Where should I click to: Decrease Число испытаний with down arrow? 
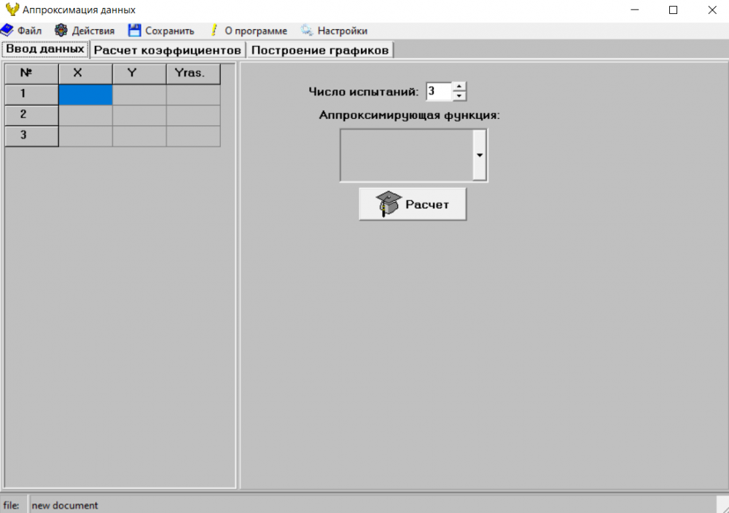click(459, 96)
